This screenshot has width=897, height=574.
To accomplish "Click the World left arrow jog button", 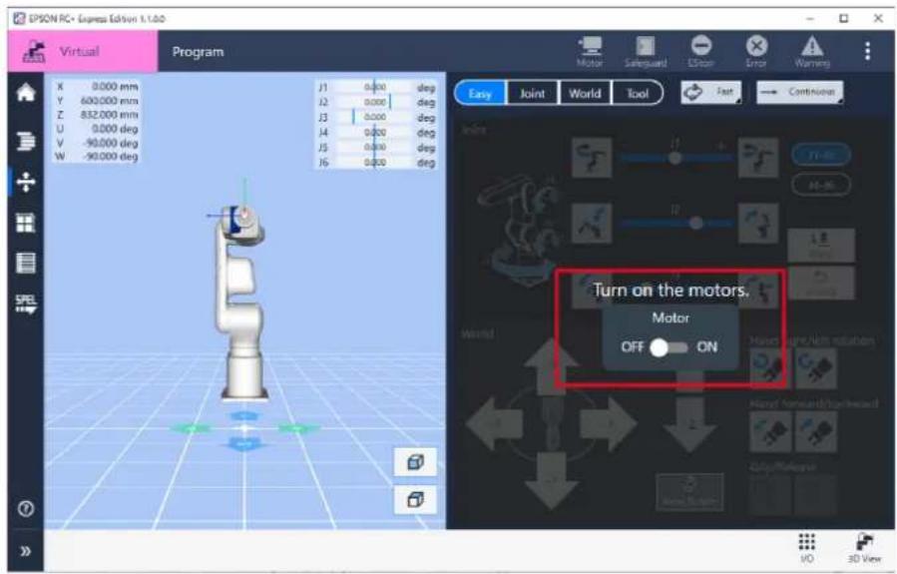I will [494, 424].
